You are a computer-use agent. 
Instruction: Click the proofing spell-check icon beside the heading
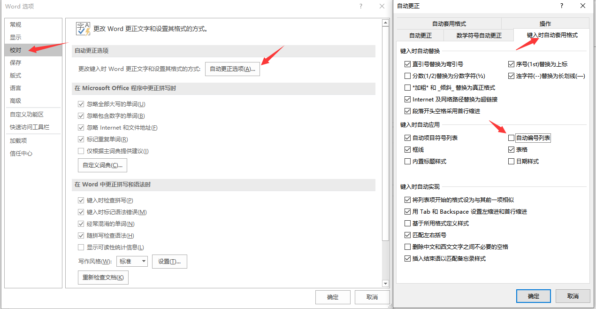coord(83,29)
